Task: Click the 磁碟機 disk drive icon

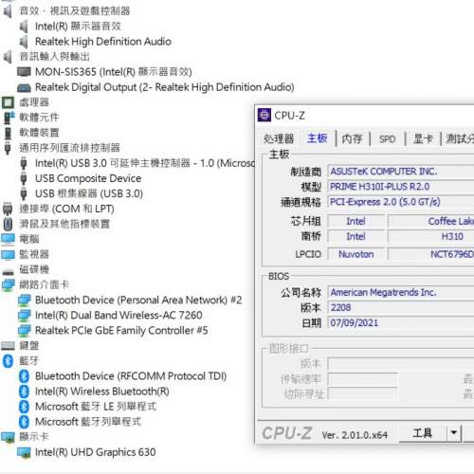Action: click(8, 272)
